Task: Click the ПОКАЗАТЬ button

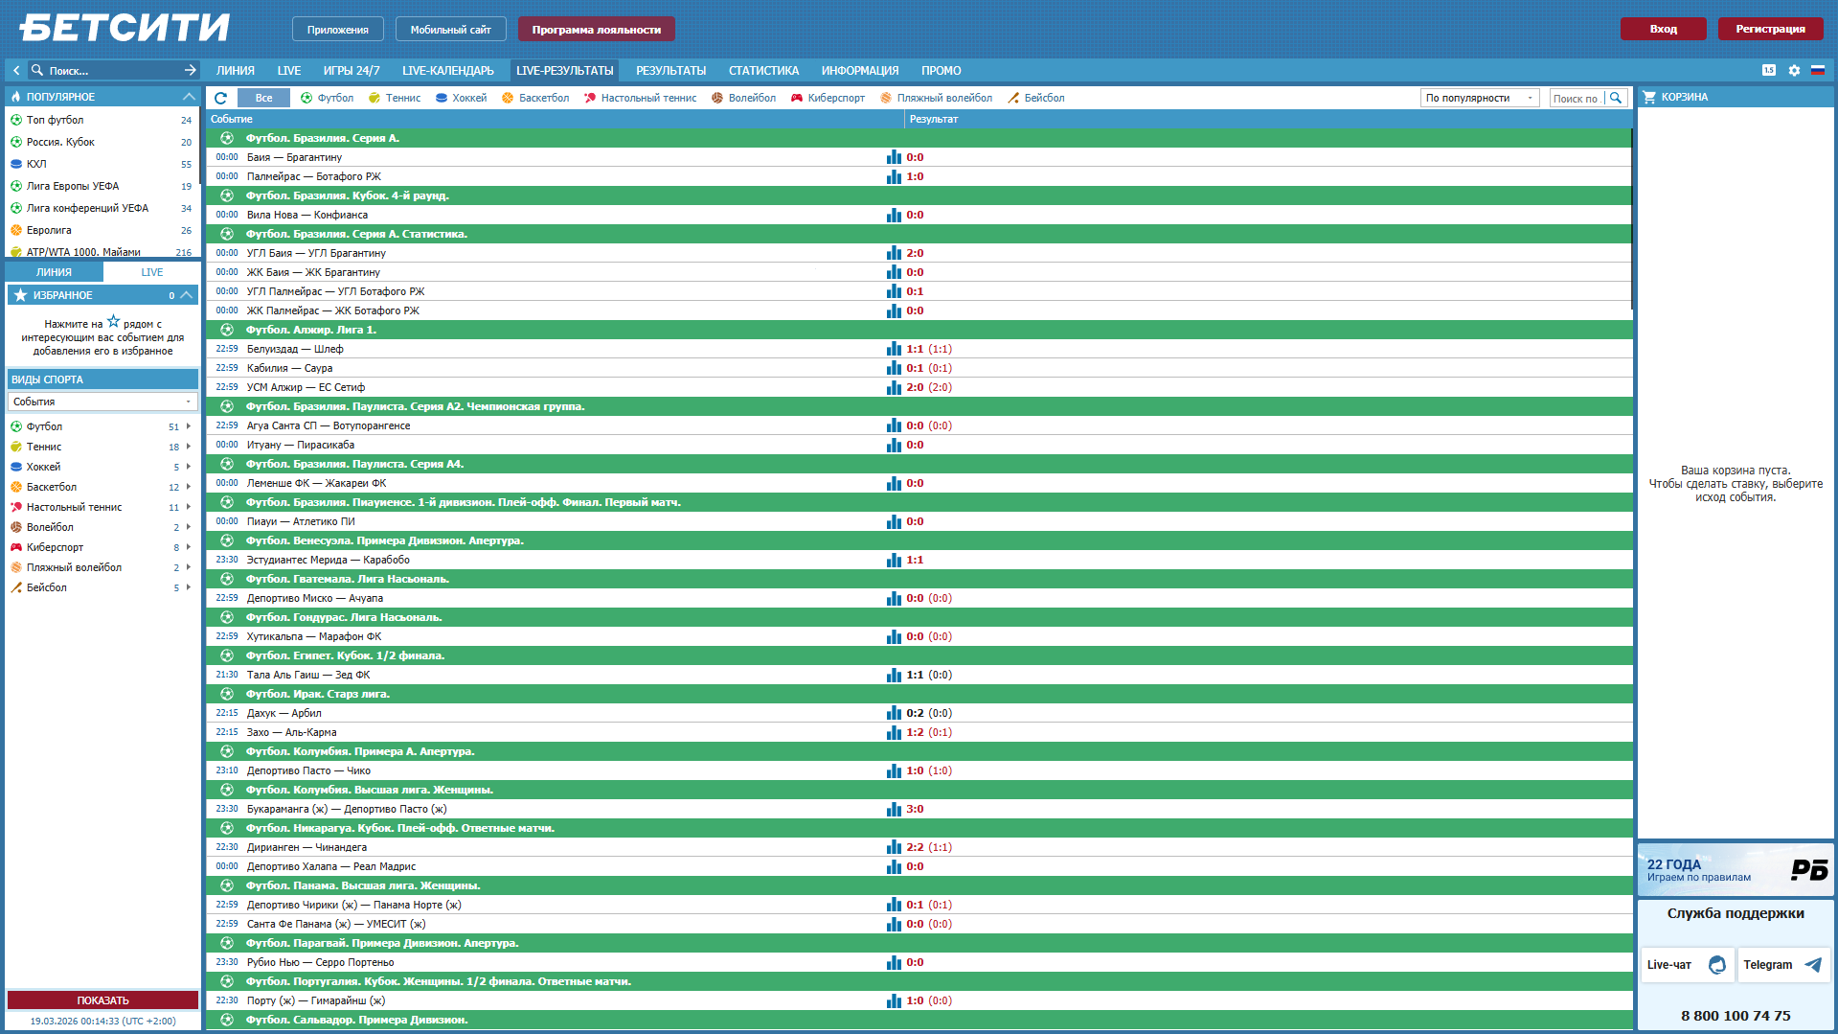Action: 102,1000
